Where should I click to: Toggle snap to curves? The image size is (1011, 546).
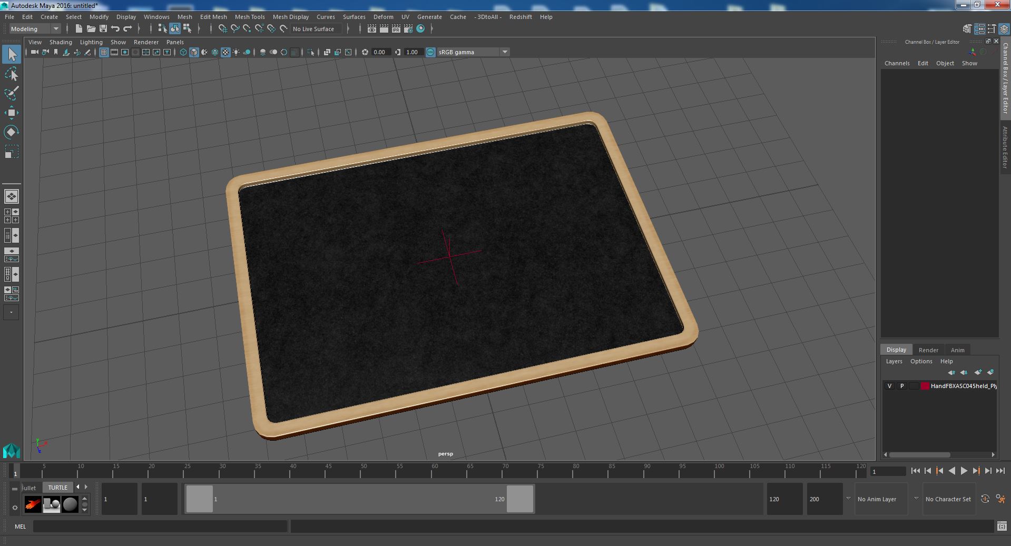click(x=235, y=29)
